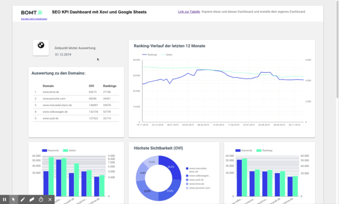Select the pen drawing tool

[x=23, y=199]
